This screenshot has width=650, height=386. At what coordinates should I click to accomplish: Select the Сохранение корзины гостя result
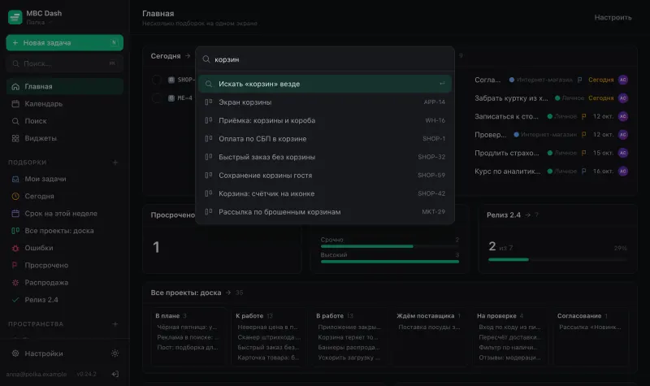point(324,175)
